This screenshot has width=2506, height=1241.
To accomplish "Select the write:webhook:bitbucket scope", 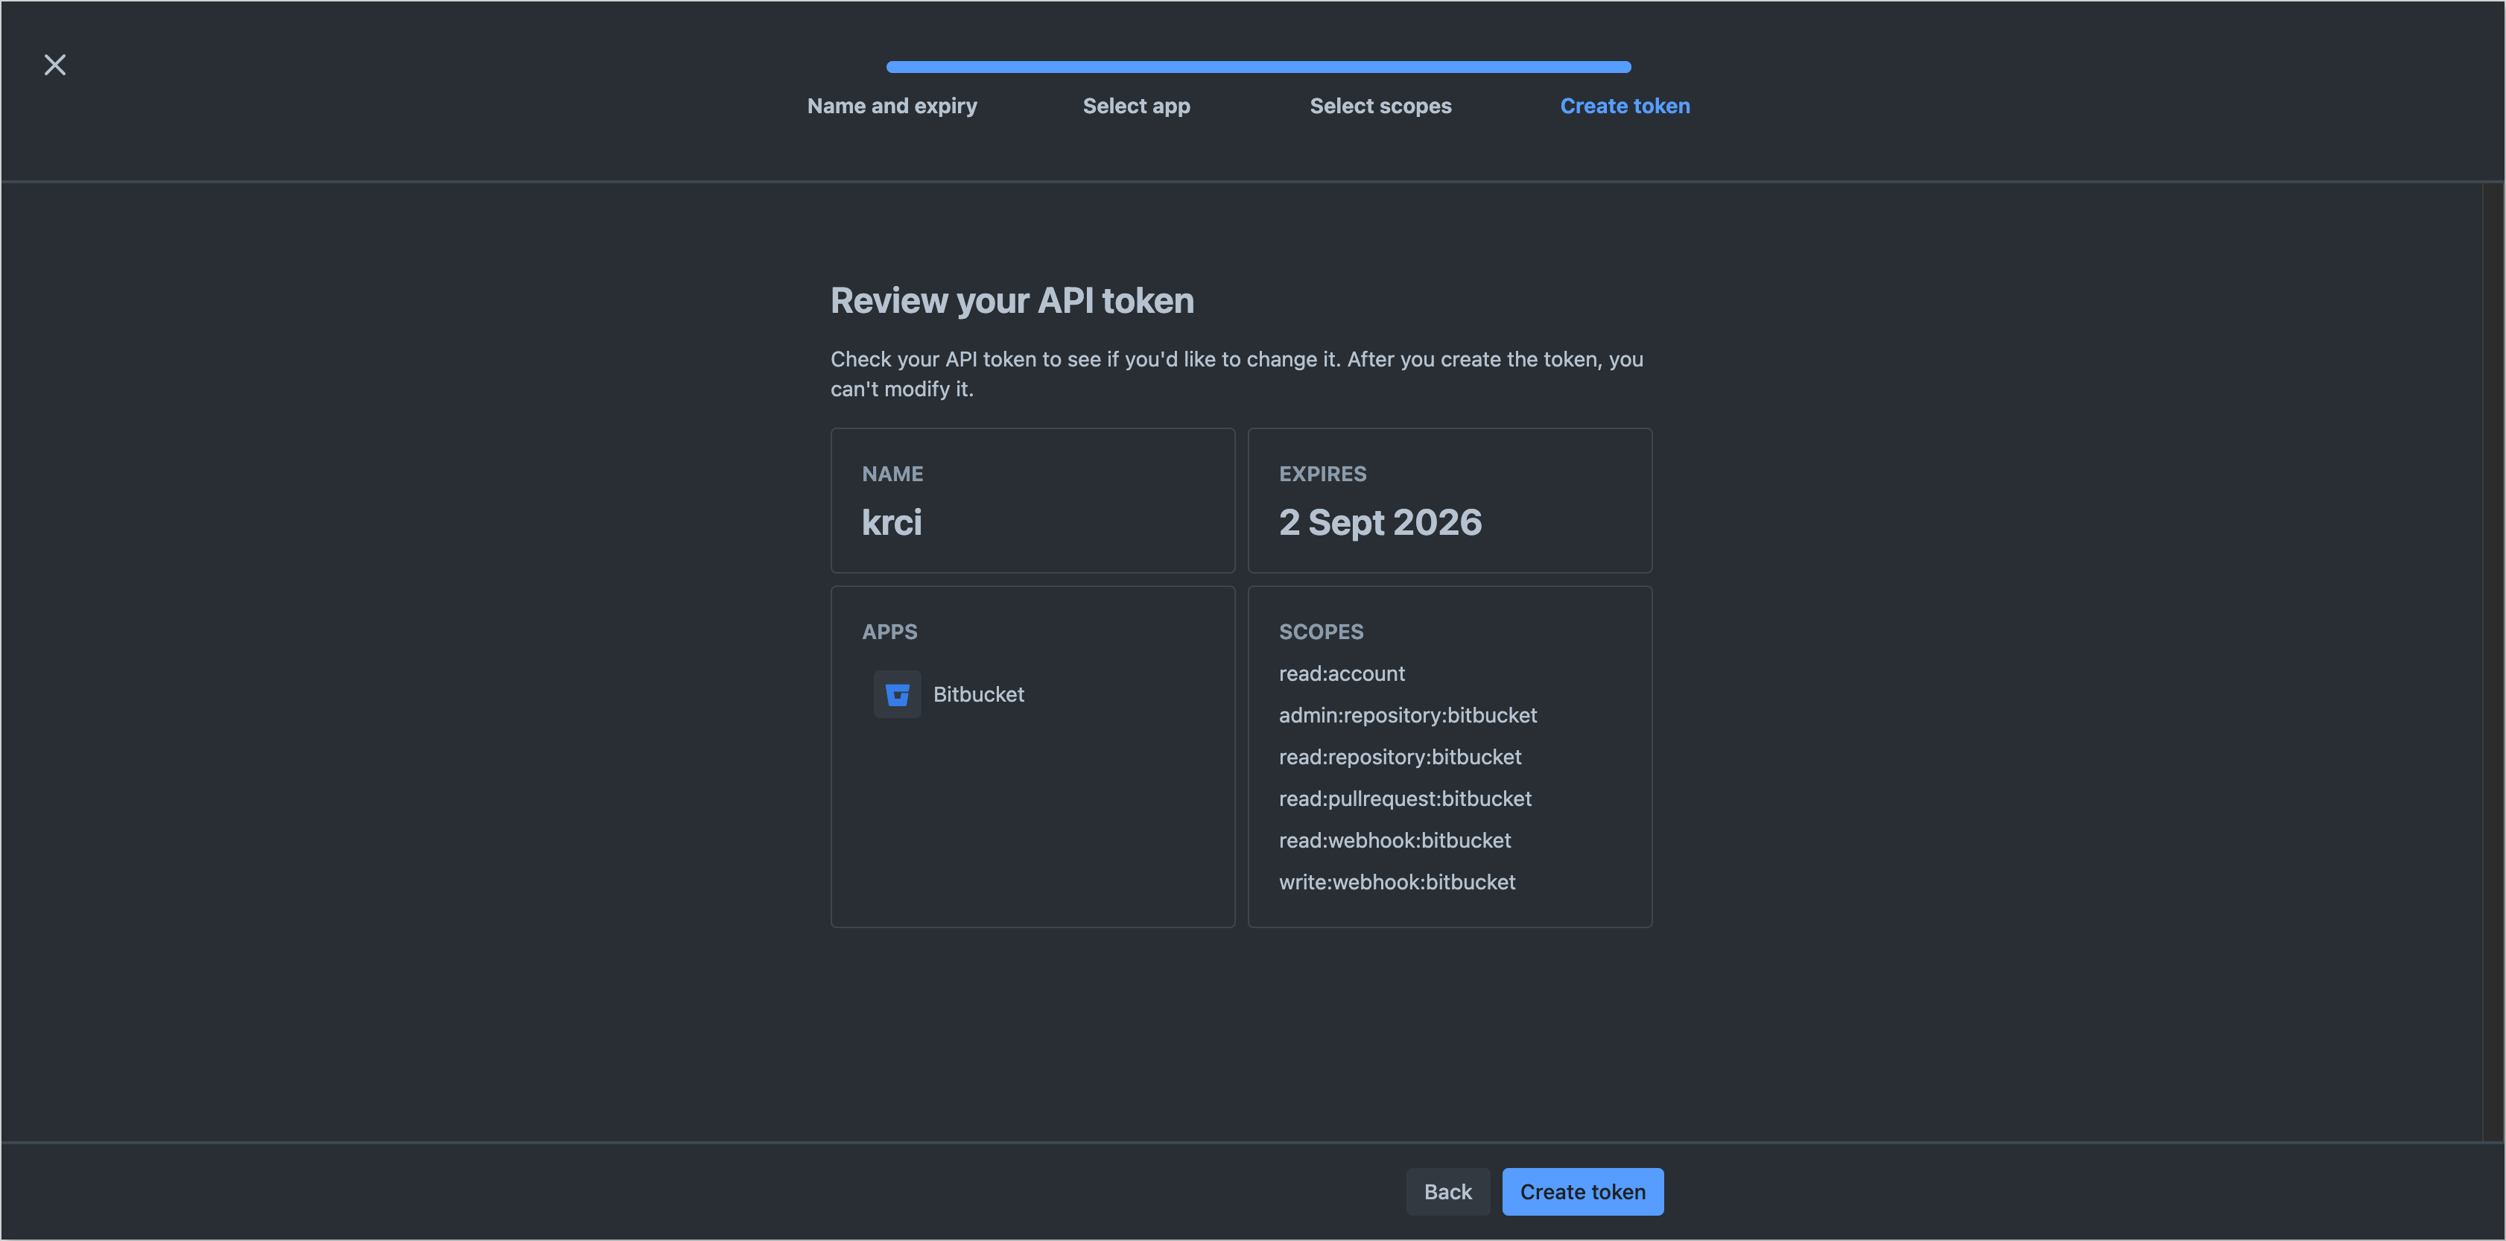I will [1397, 882].
